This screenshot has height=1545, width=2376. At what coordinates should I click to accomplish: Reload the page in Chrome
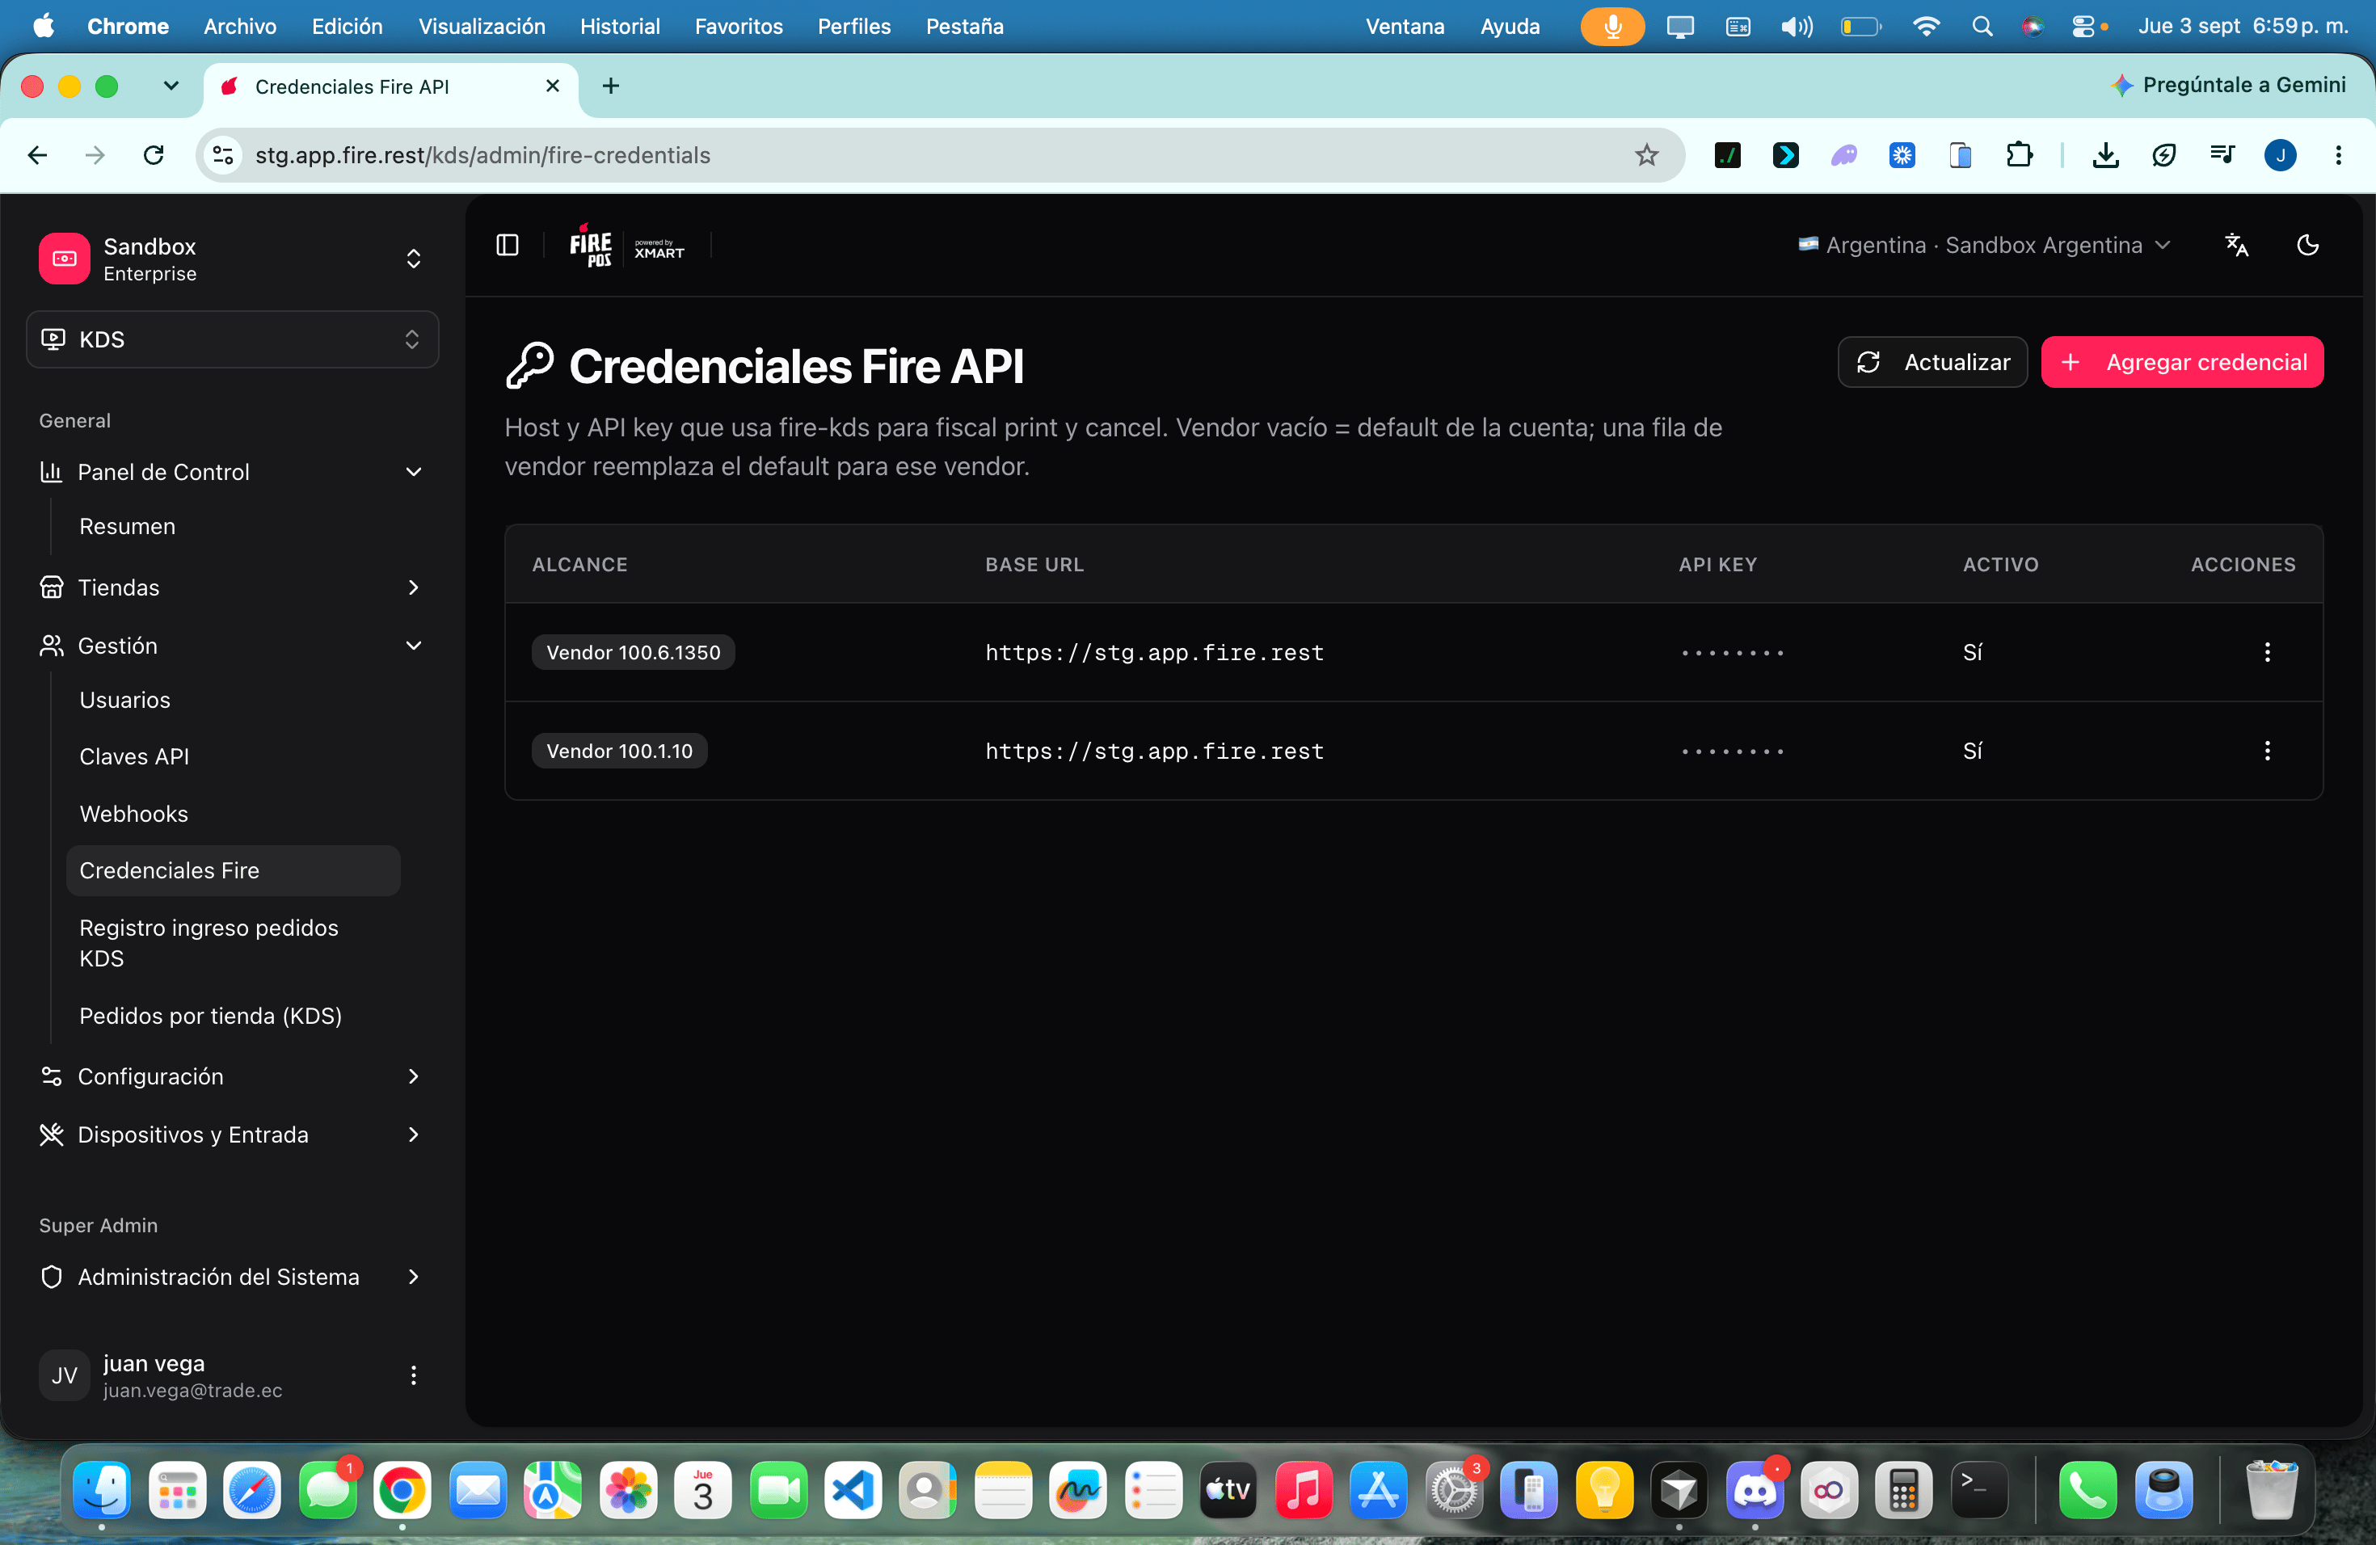(x=154, y=154)
